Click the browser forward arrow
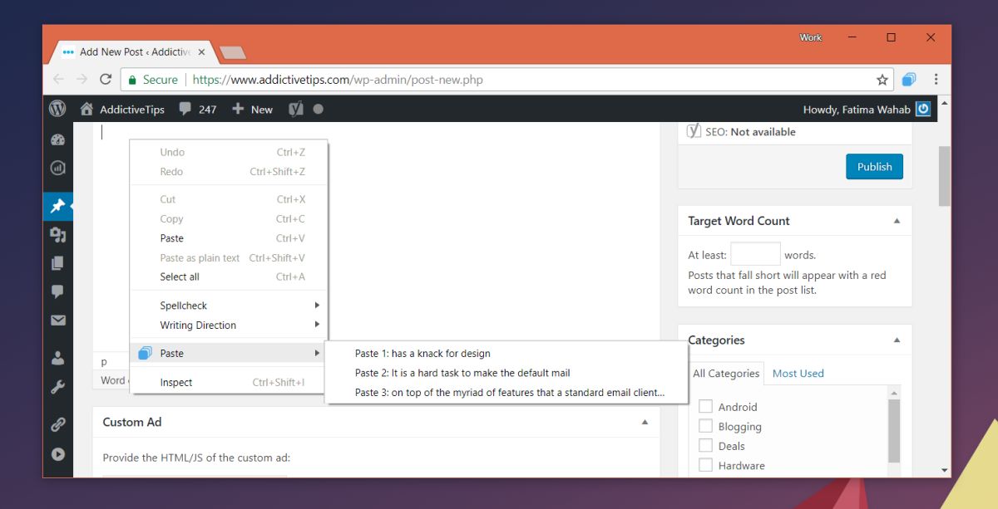The height and width of the screenshot is (509, 998). pos(82,80)
